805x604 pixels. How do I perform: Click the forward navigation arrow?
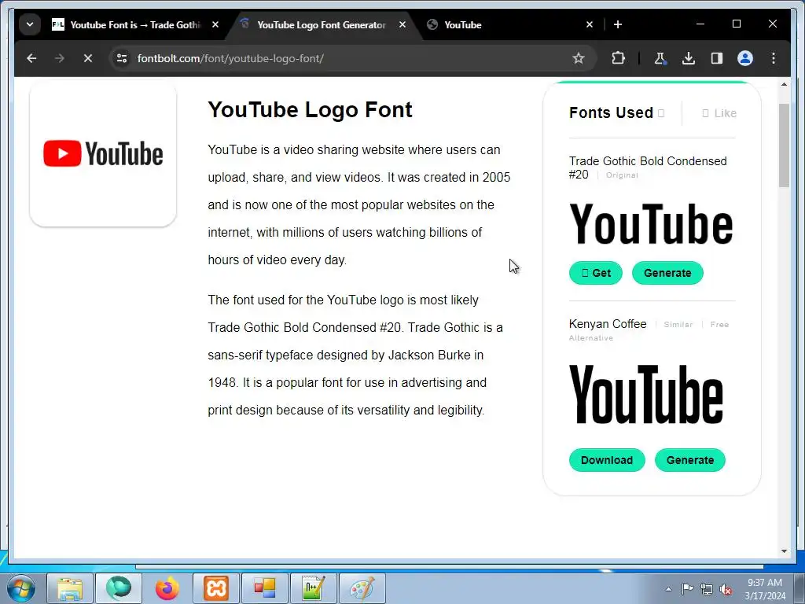pyautogui.click(x=60, y=58)
